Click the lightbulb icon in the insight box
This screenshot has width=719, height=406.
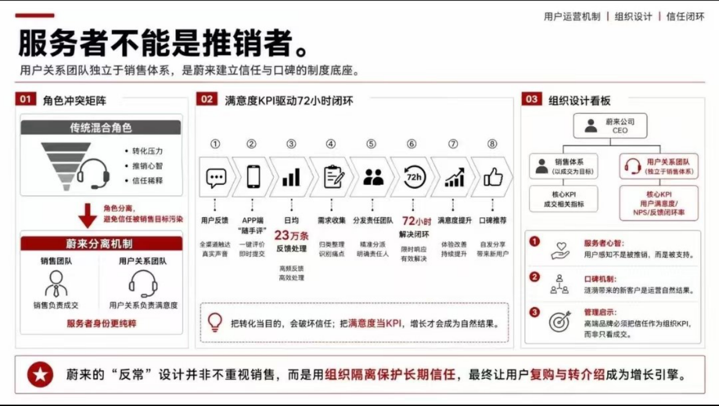215,322
